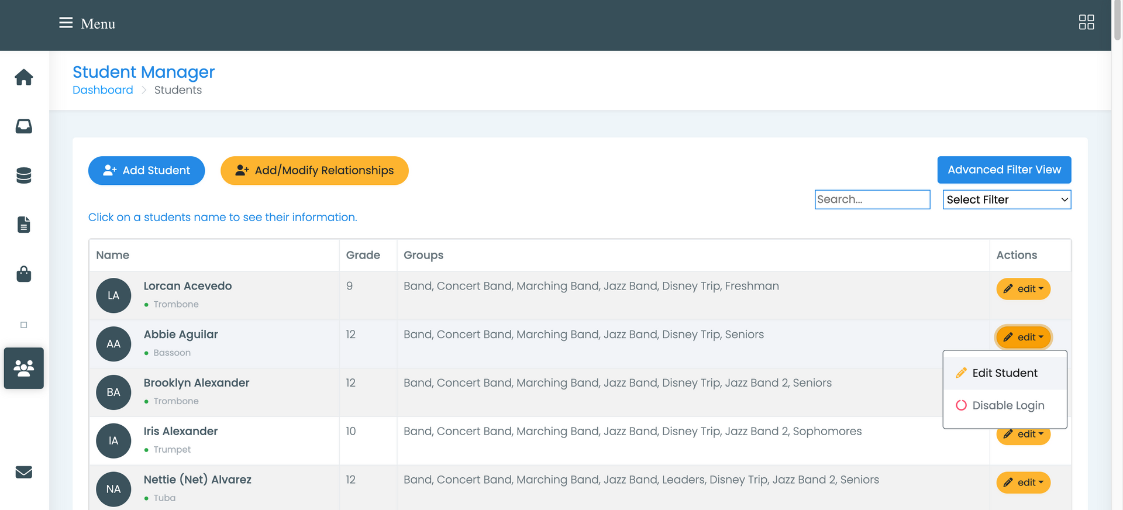Click the Bassoon instrument label
Image resolution: width=1123 pixels, height=510 pixels.
[x=172, y=353]
